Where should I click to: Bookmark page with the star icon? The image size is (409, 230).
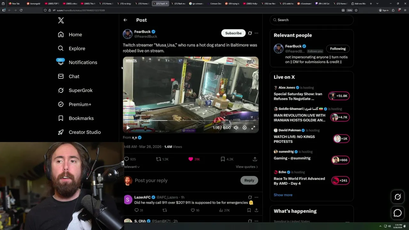coord(356,10)
